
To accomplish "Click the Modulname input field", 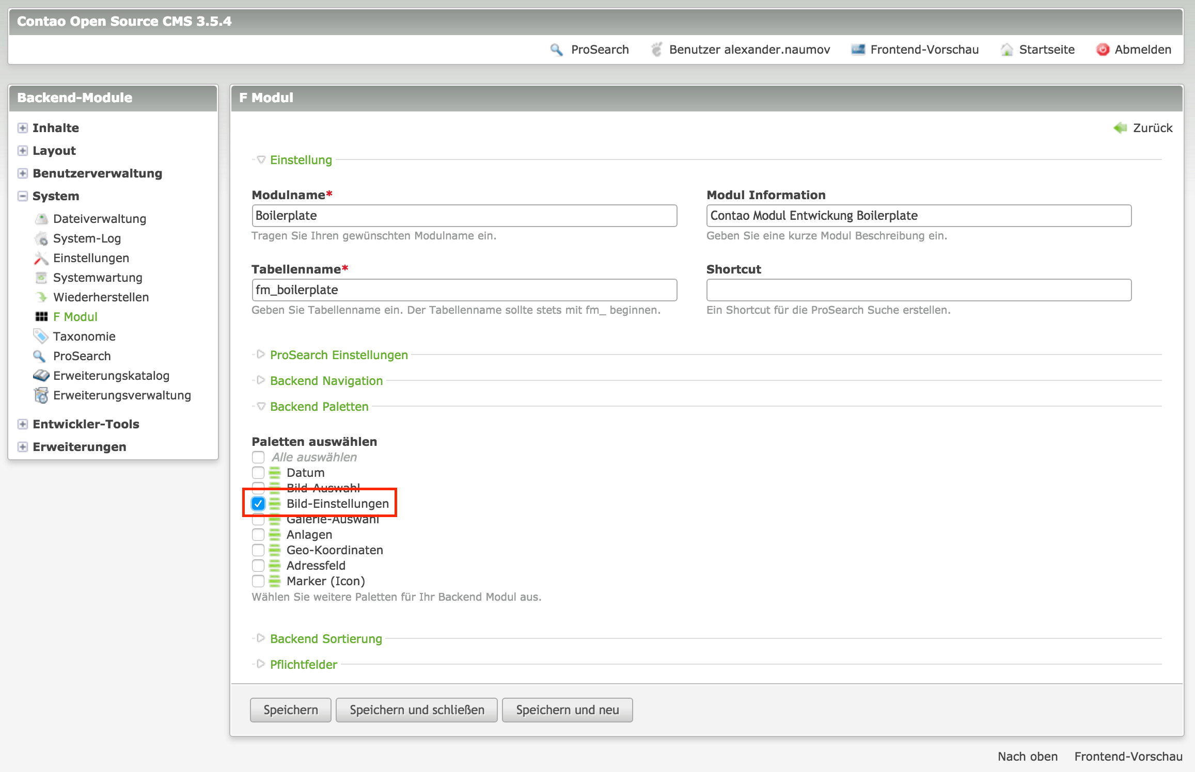I will [x=464, y=216].
